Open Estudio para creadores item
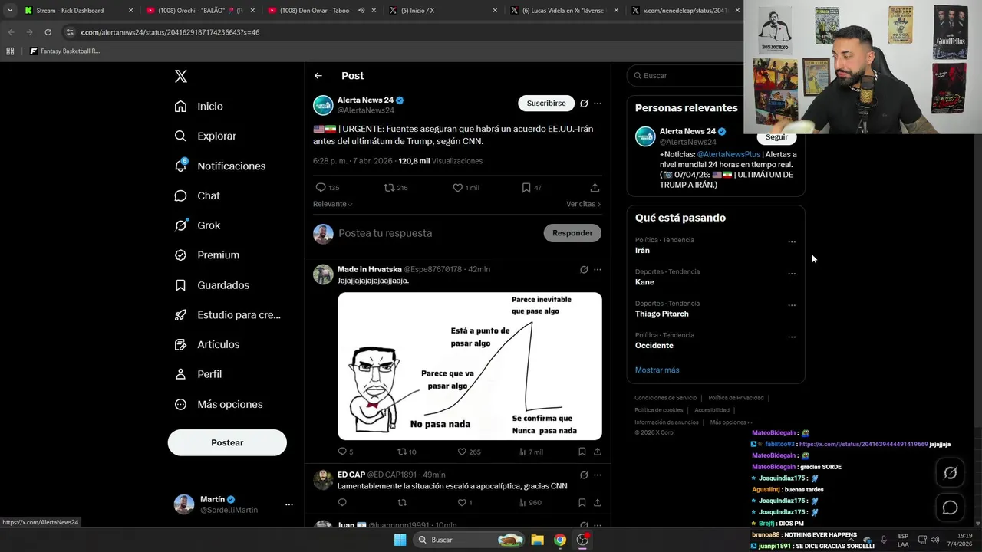Screen dimensions: 982x552 (x=227, y=314)
